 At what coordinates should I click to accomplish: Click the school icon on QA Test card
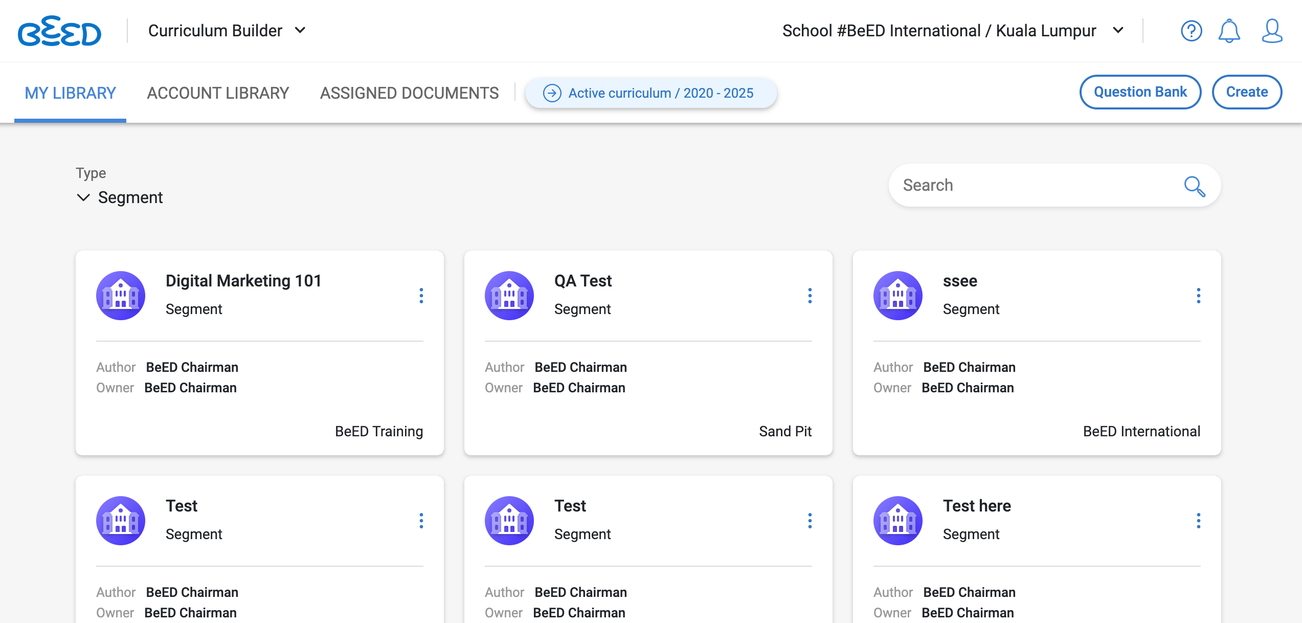coord(509,296)
